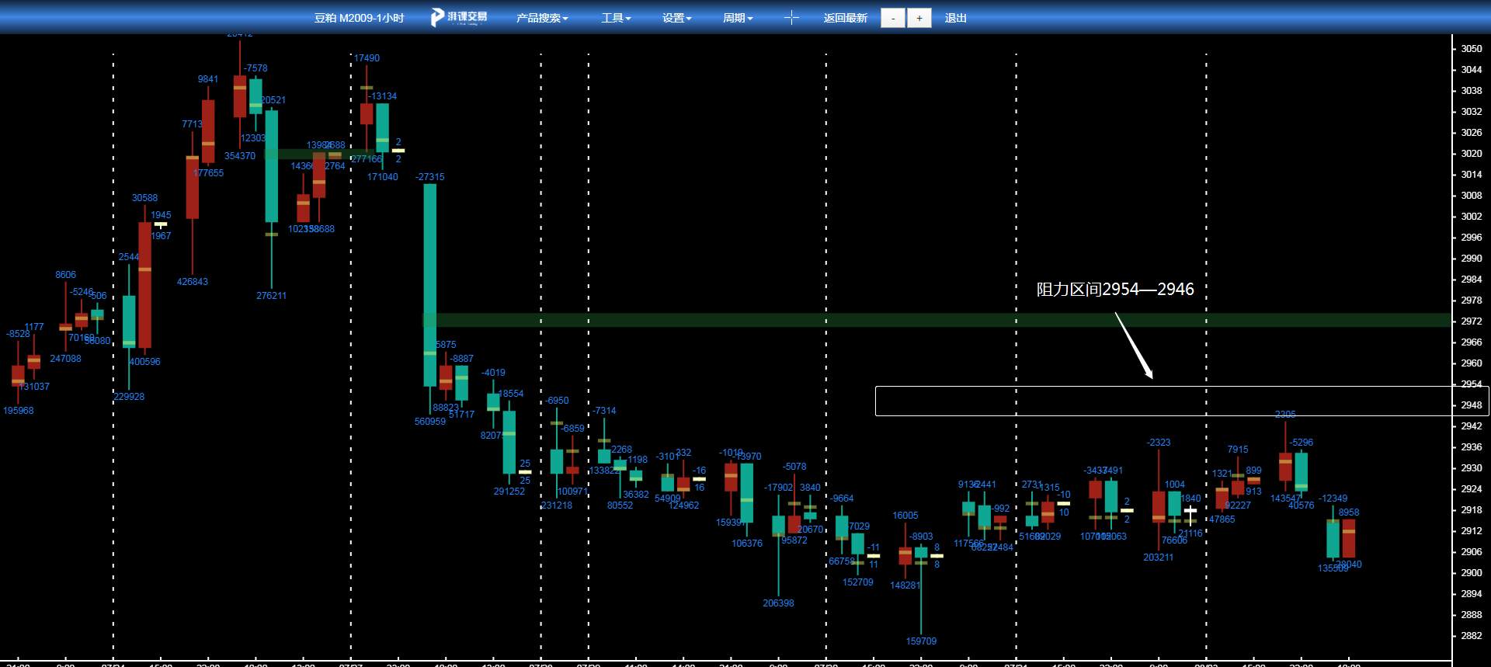The width and height of the screenshot is (1491, 667).
Task: Click price axis label 2954
Action: (x=1471, y=384)
